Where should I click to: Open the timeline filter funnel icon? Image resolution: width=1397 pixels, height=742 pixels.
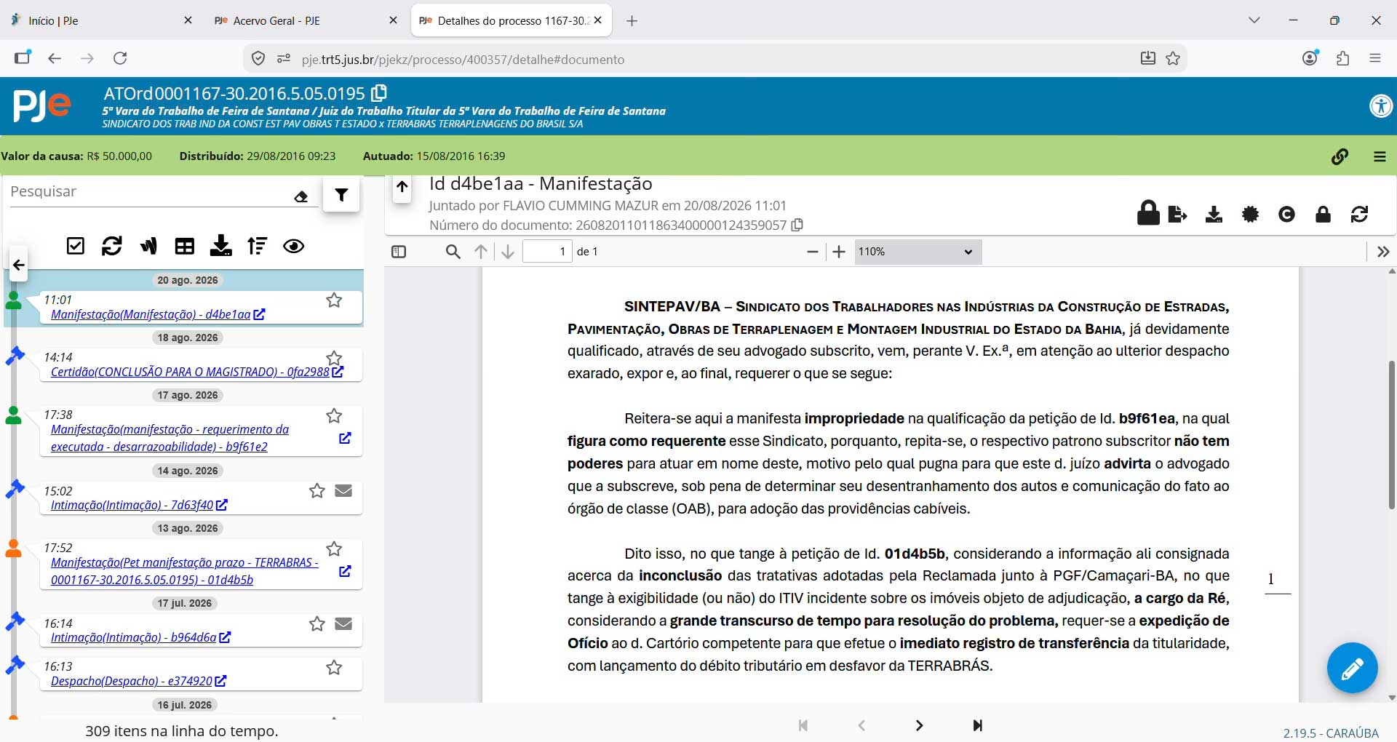click(x=341, y=194)
